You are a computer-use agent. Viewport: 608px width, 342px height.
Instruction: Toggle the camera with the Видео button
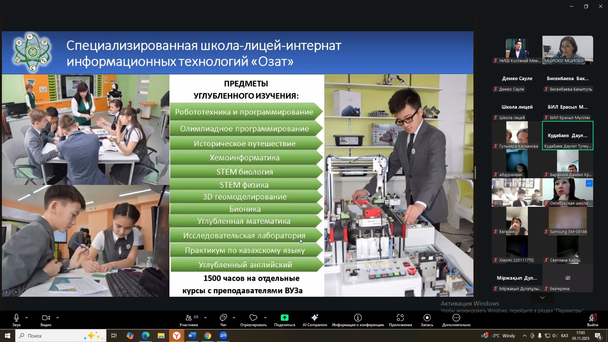click(46, 320)
